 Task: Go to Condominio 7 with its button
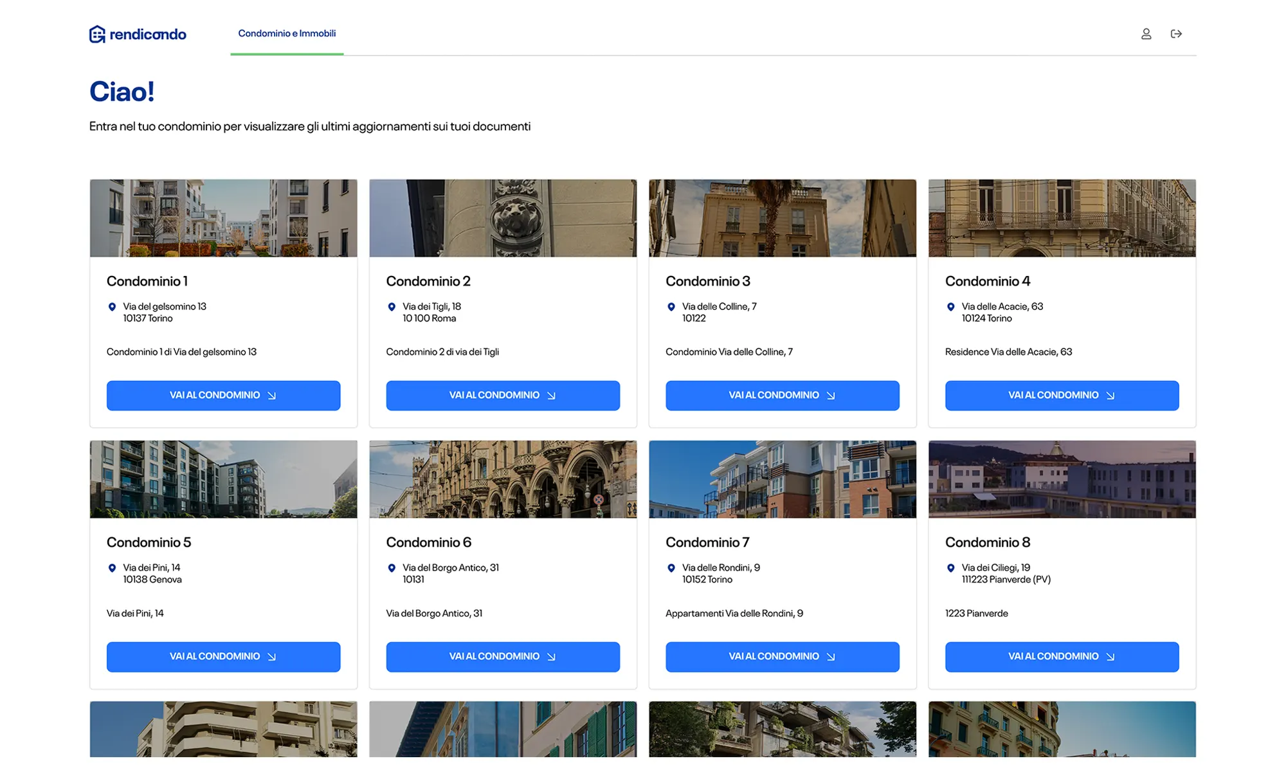coord(783,657)
